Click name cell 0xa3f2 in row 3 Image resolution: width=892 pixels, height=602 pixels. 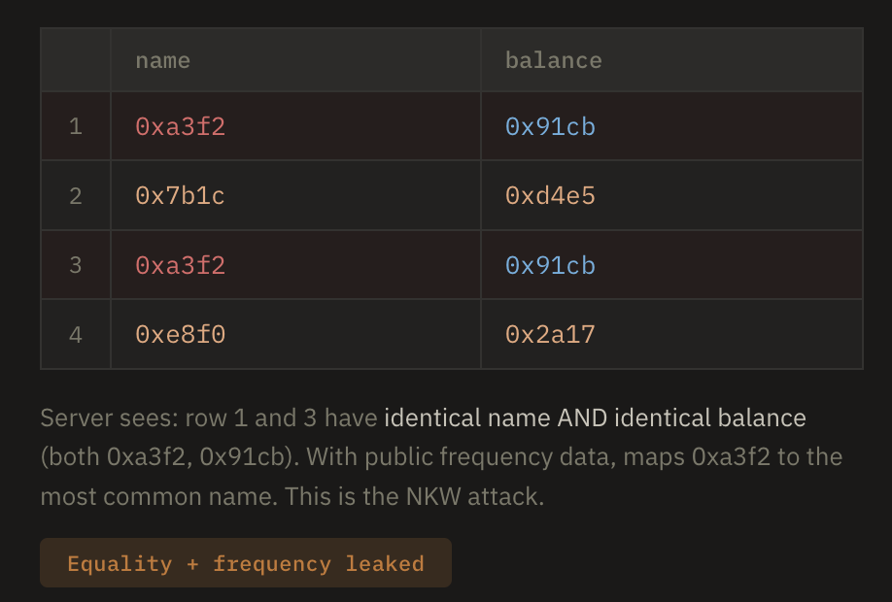(181, 265)
